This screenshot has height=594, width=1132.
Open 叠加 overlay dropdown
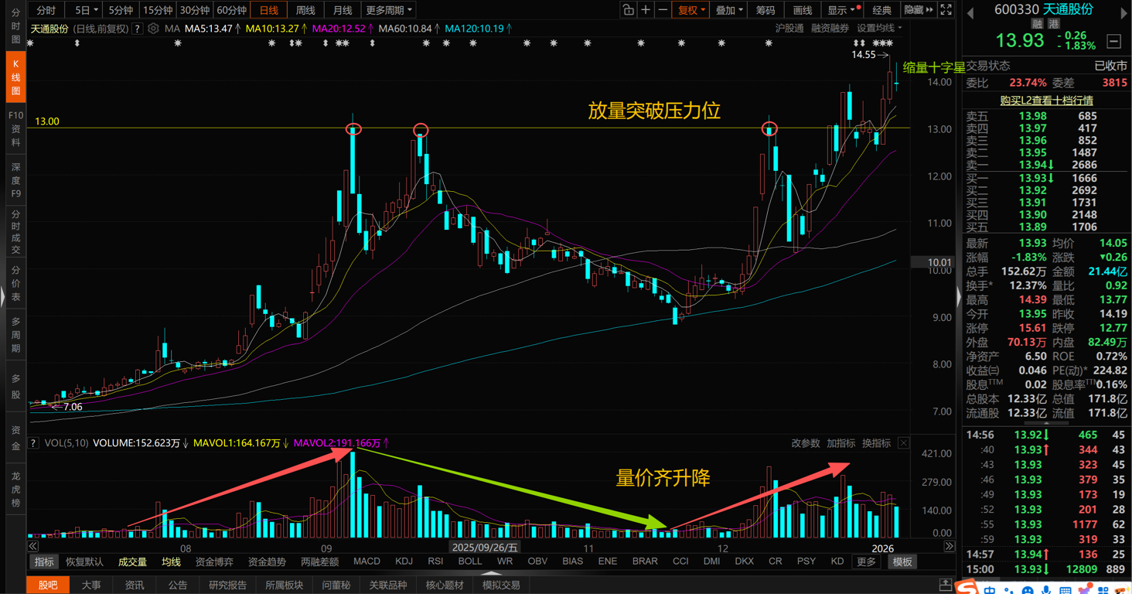coord(729,10)
